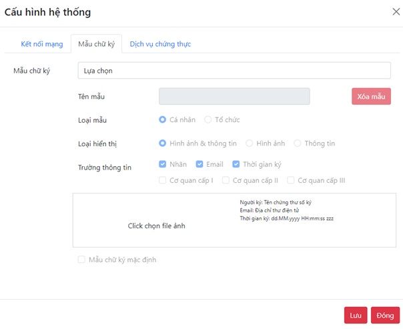The width and height of the screenshot is (403, 329).
Task: Click the Lưu save button
Action: (x=356, y=315)
